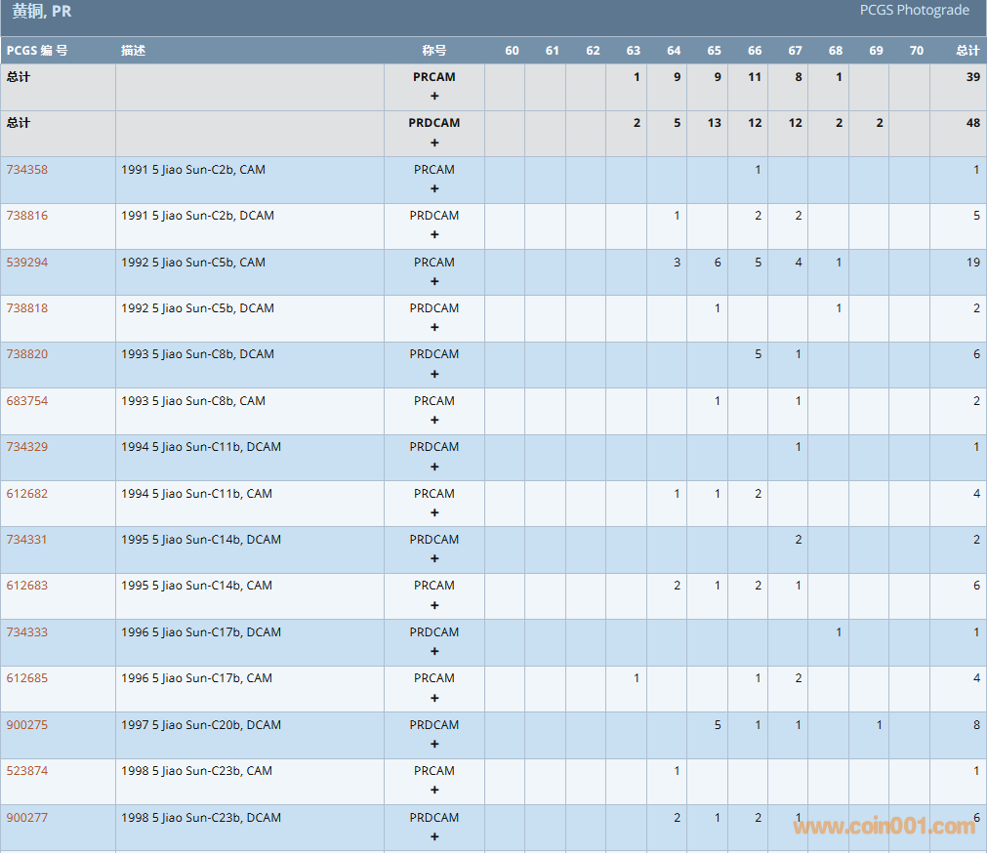The height and width of the screenshot is (853, 988).
Task: Click the PCGS 编号 column header
Action: click(37, 51)
